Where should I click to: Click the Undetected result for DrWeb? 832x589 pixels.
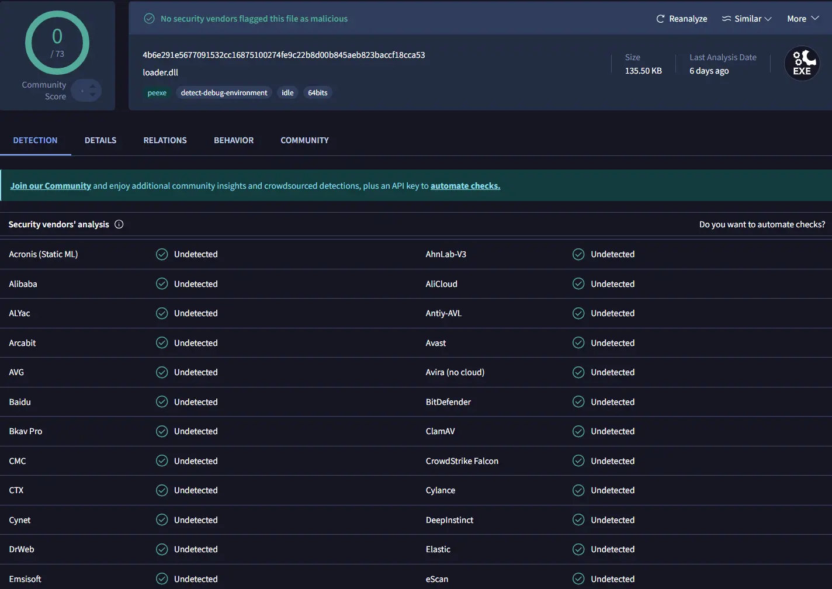pyautogui.click(x=196, y=549)
